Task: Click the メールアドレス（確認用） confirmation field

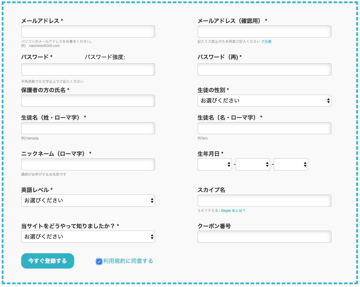Action: click(264, 31)
